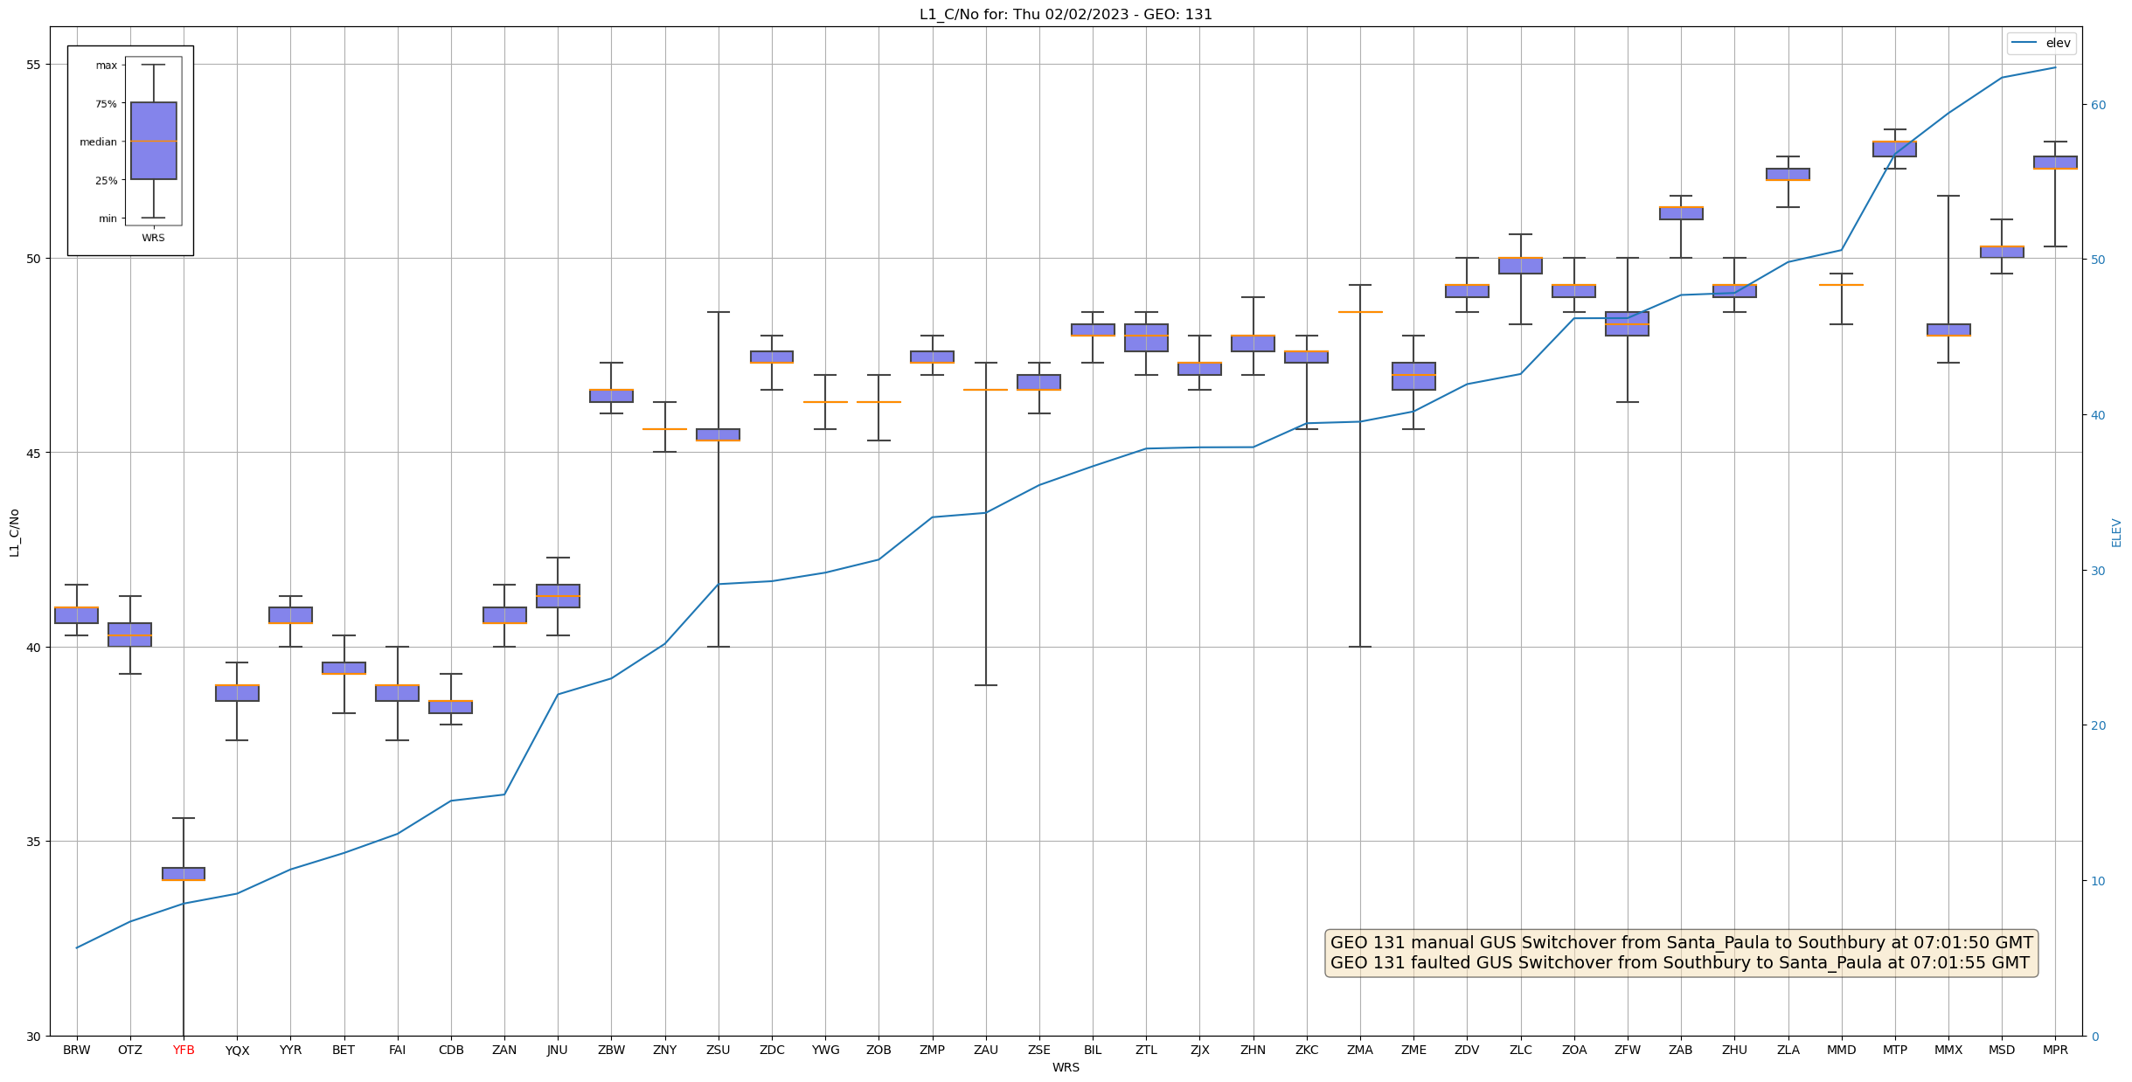Click the red YFB x-axis label

tap(184, 1050)
